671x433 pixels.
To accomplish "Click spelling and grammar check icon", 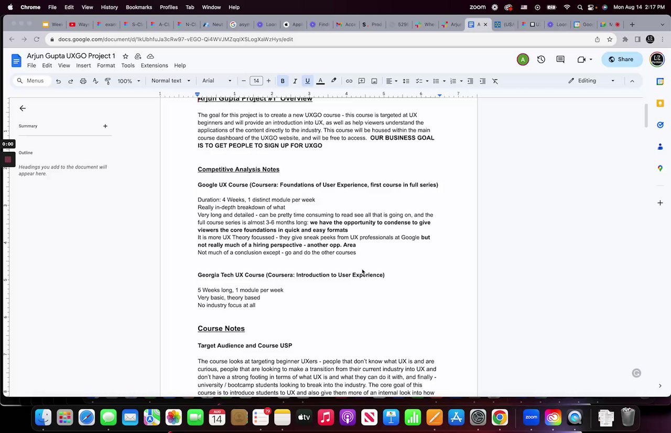I will pyautogui.click(x=95, y=81).
